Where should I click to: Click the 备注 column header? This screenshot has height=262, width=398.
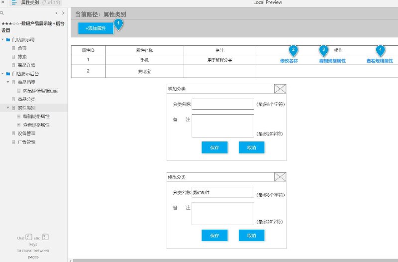[x=220, y=50]
